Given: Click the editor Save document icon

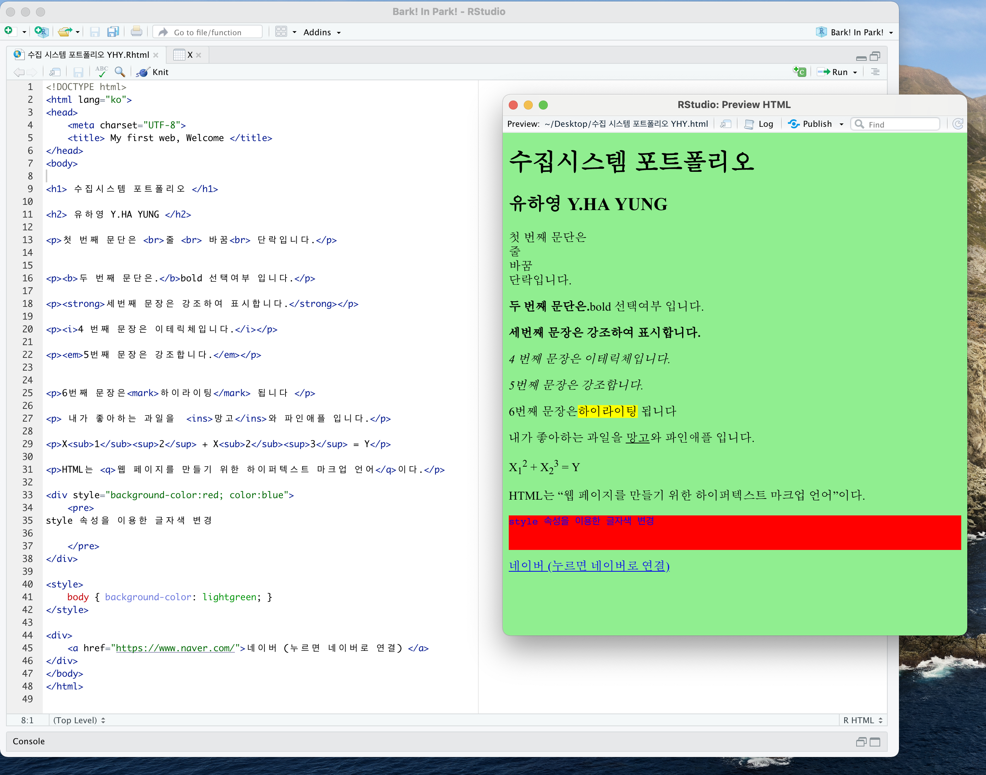Looking at the screenshot, I should [x=78, y=72].
